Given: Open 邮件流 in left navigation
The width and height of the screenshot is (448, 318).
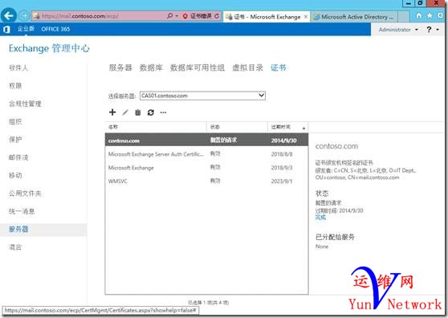Looking at the screenshot, I should (x=18, y=157).
